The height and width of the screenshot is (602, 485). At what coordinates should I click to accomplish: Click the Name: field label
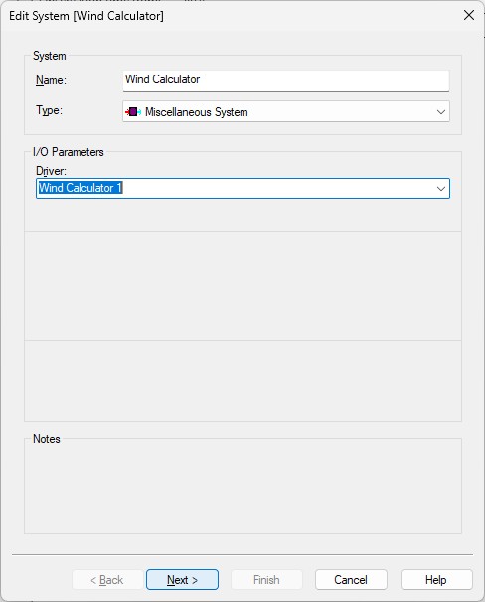tap(51, 80)
